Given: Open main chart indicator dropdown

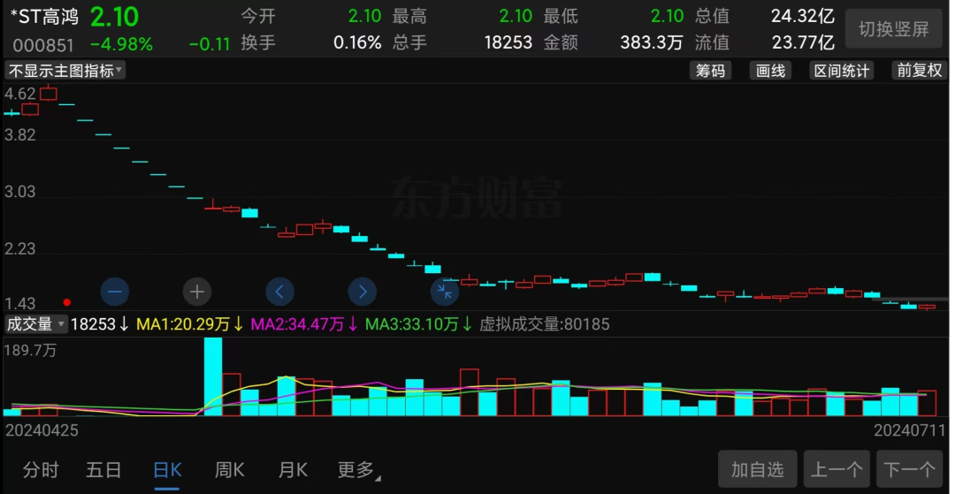Looking at the screenshot, I should (65, 71).
